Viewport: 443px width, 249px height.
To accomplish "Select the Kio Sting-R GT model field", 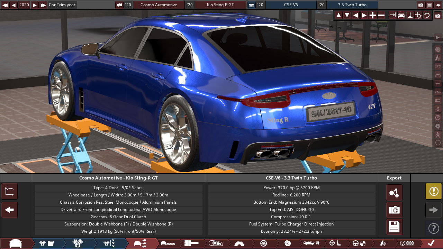I will coord(220,5).
